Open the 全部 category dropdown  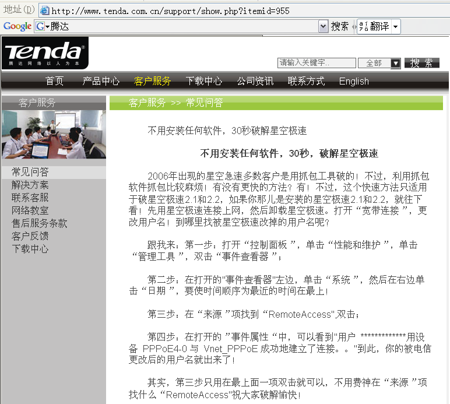click(x=379, y=63)
